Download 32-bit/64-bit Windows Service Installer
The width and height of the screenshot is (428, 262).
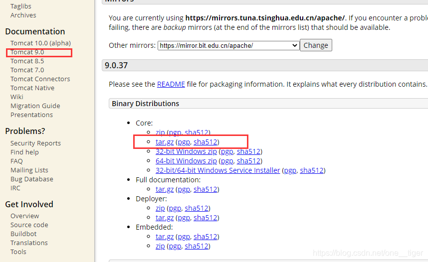click(x=218, y=170)
